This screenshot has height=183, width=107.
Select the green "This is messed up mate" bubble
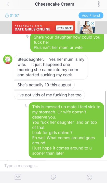(x=66, y=130)
